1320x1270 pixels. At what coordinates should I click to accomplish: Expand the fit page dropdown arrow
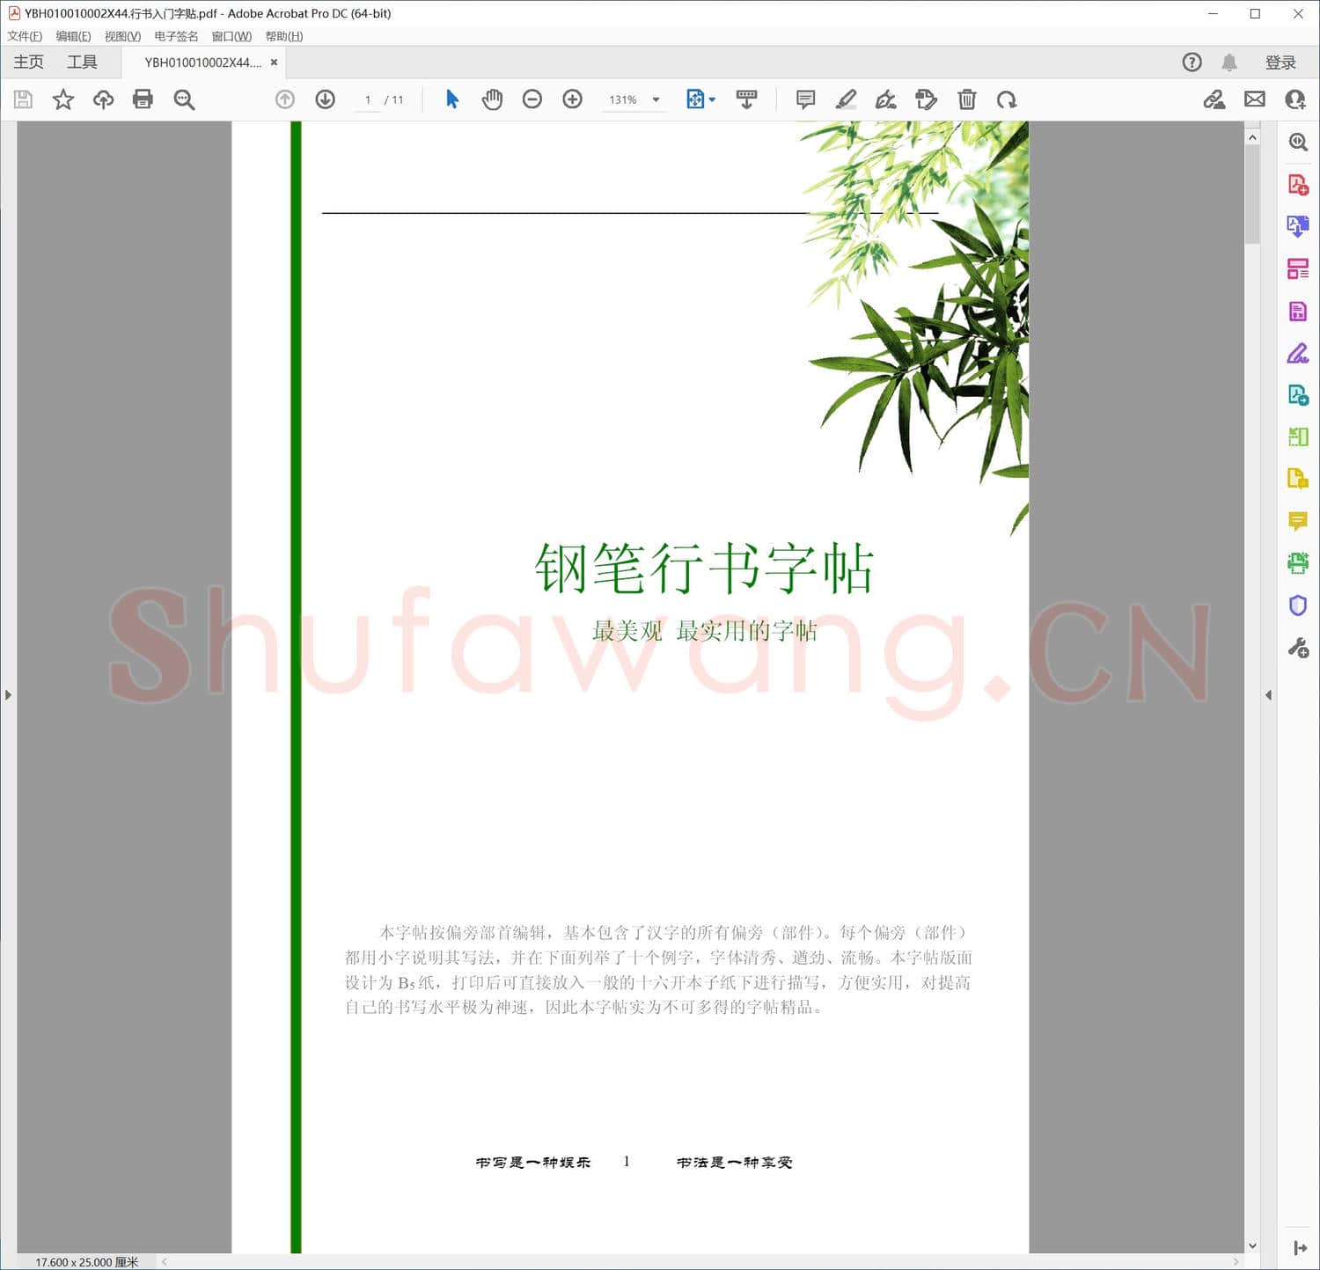tap(712, 99)
